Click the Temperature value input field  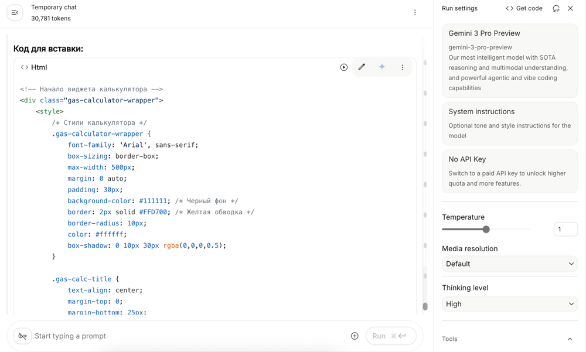click(x=565, y=230)
